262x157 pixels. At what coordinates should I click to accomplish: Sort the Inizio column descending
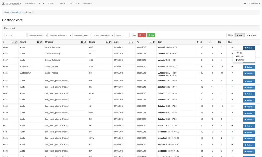pos(133,42)
